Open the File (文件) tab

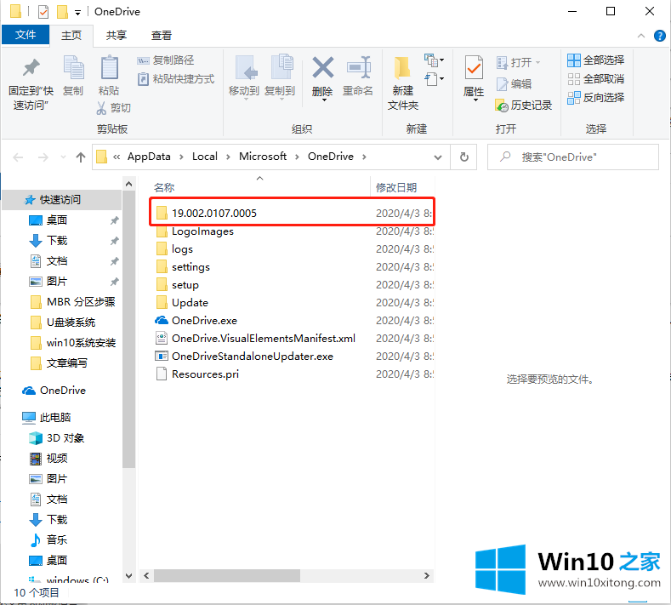click(26, 35)
